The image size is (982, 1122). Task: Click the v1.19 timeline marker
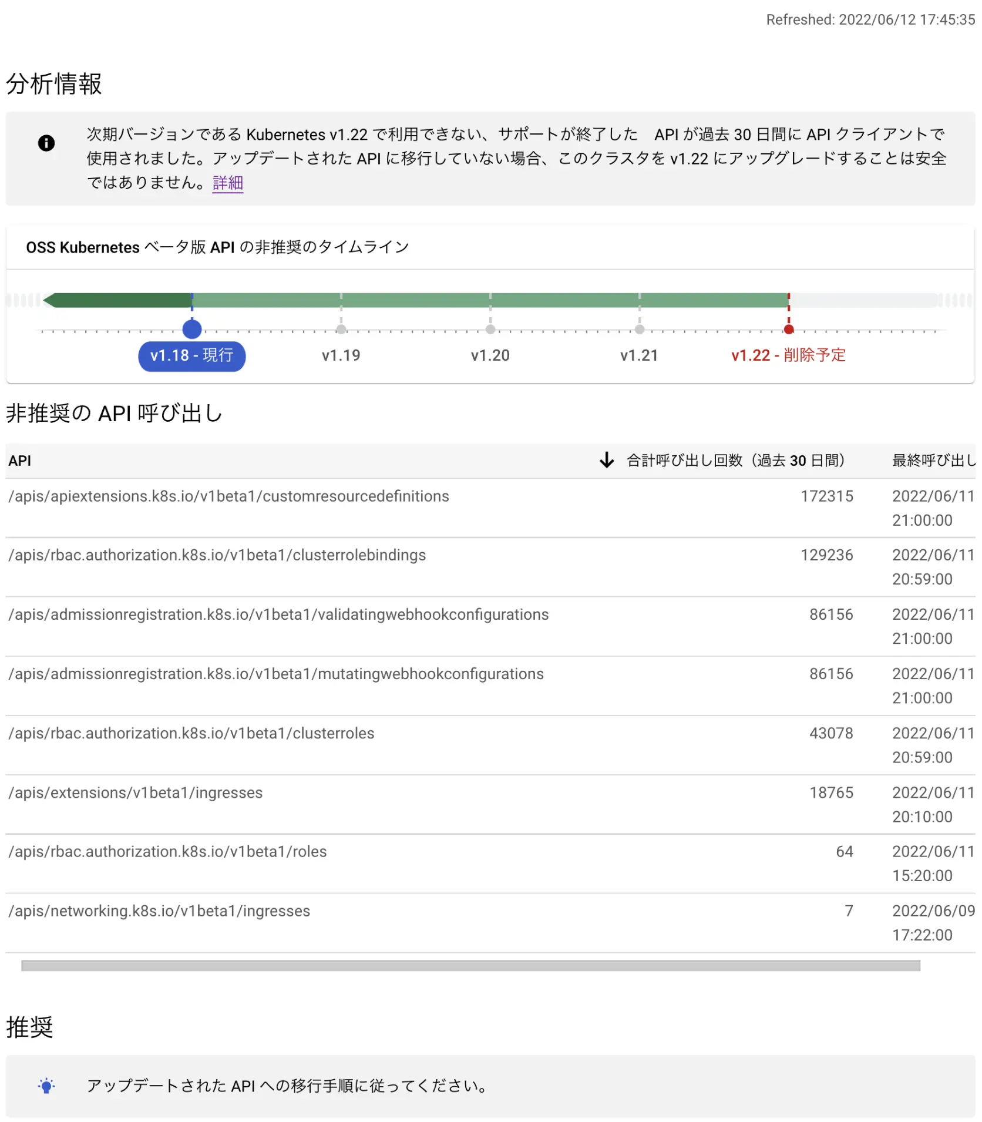point(341,330)
